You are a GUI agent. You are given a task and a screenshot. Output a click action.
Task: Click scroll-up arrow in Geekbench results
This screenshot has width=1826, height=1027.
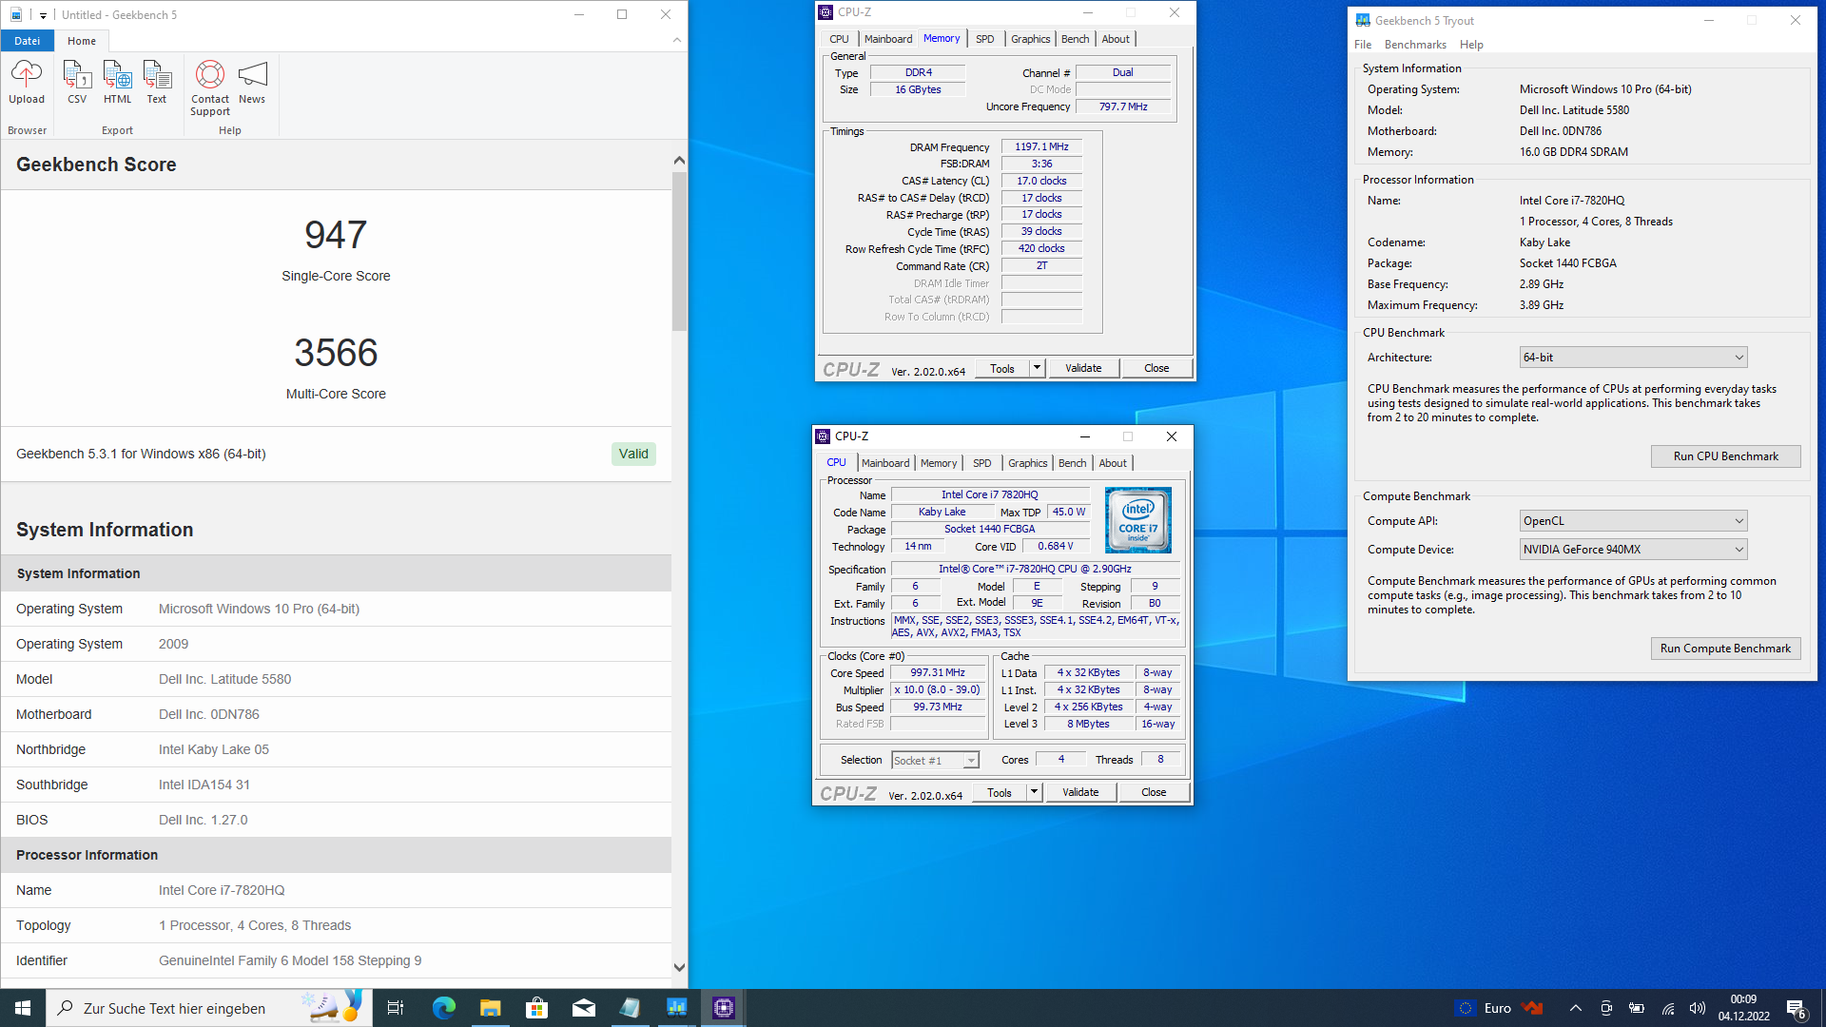(679, 161)
